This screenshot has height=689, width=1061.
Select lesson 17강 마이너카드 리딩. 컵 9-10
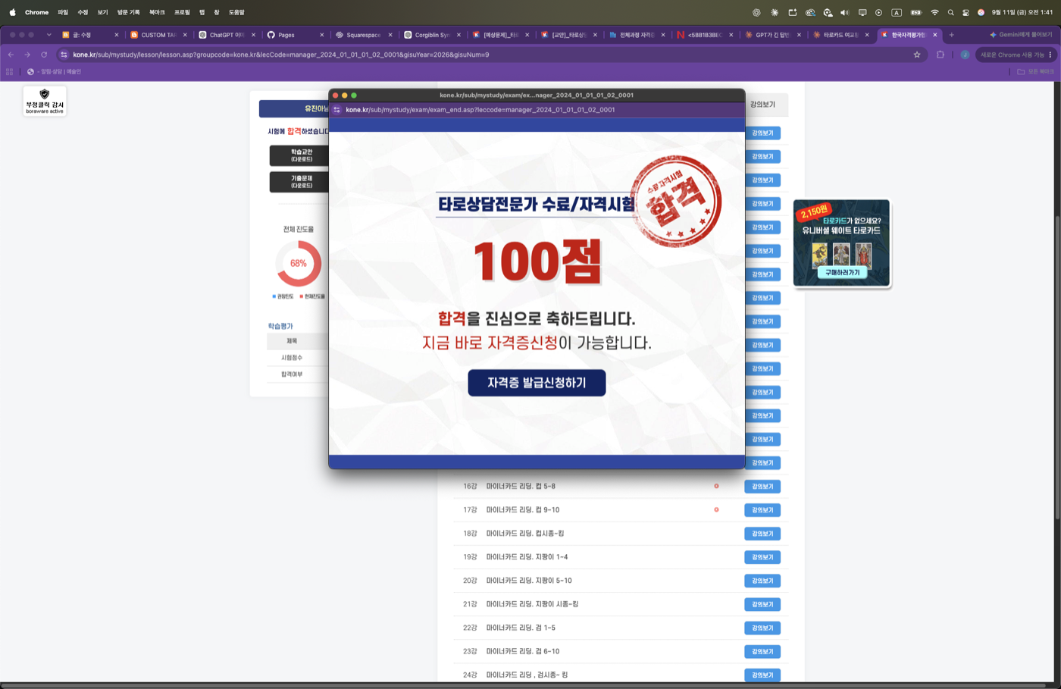(522, 510)
